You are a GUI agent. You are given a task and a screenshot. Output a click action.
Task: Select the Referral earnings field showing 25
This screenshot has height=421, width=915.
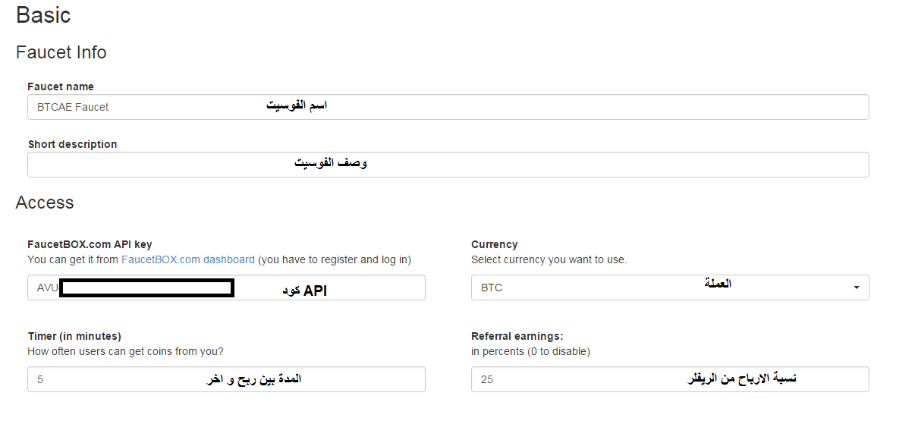[670, 379]
